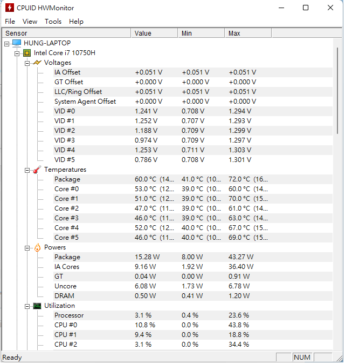This screenshot has width=345, height=364.
Task: Click the Sensor column header
Action: pyautogui.click(x=66, y=33)
